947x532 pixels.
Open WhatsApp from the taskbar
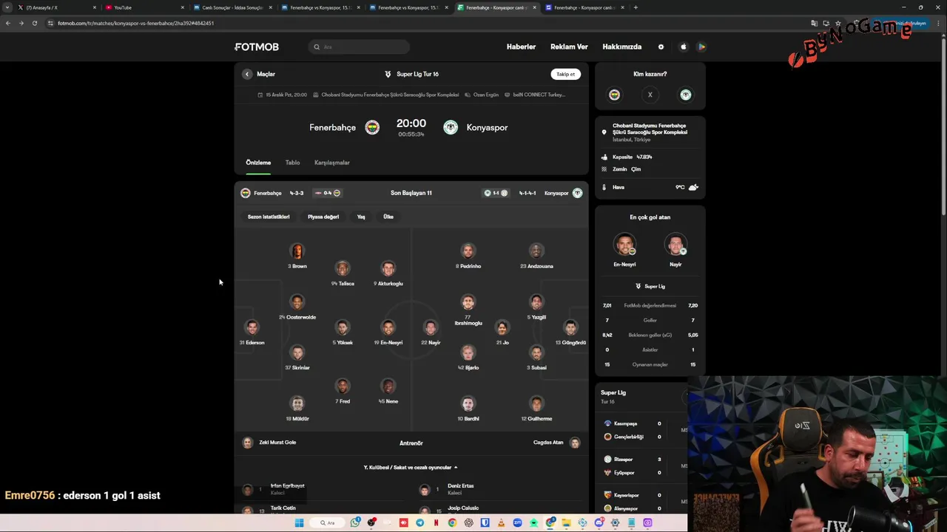click(355, 522)
